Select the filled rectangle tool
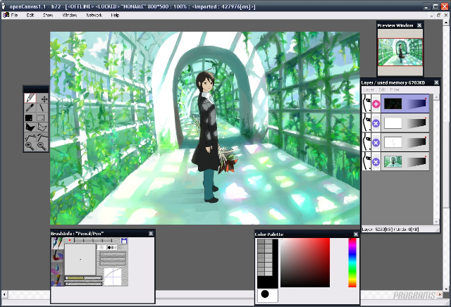Viewport: 451px width, 307px height. coord(30,118)
